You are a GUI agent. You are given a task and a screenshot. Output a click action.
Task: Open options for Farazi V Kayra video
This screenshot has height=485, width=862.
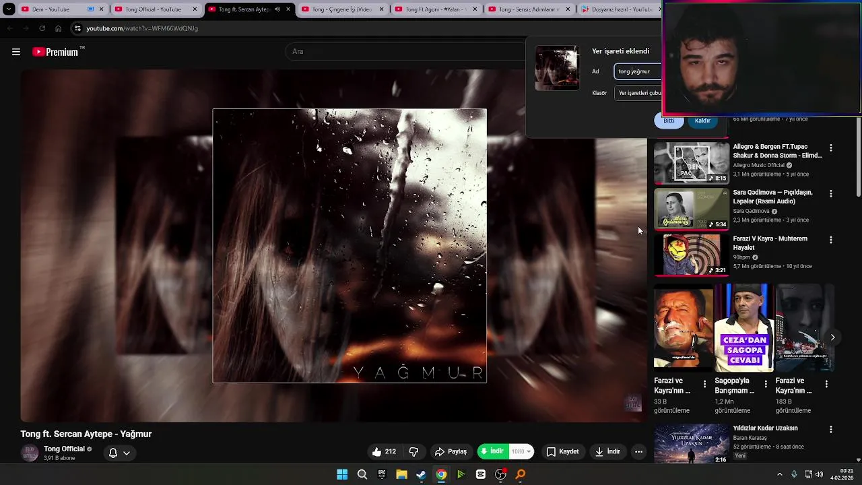coord(830,240)
